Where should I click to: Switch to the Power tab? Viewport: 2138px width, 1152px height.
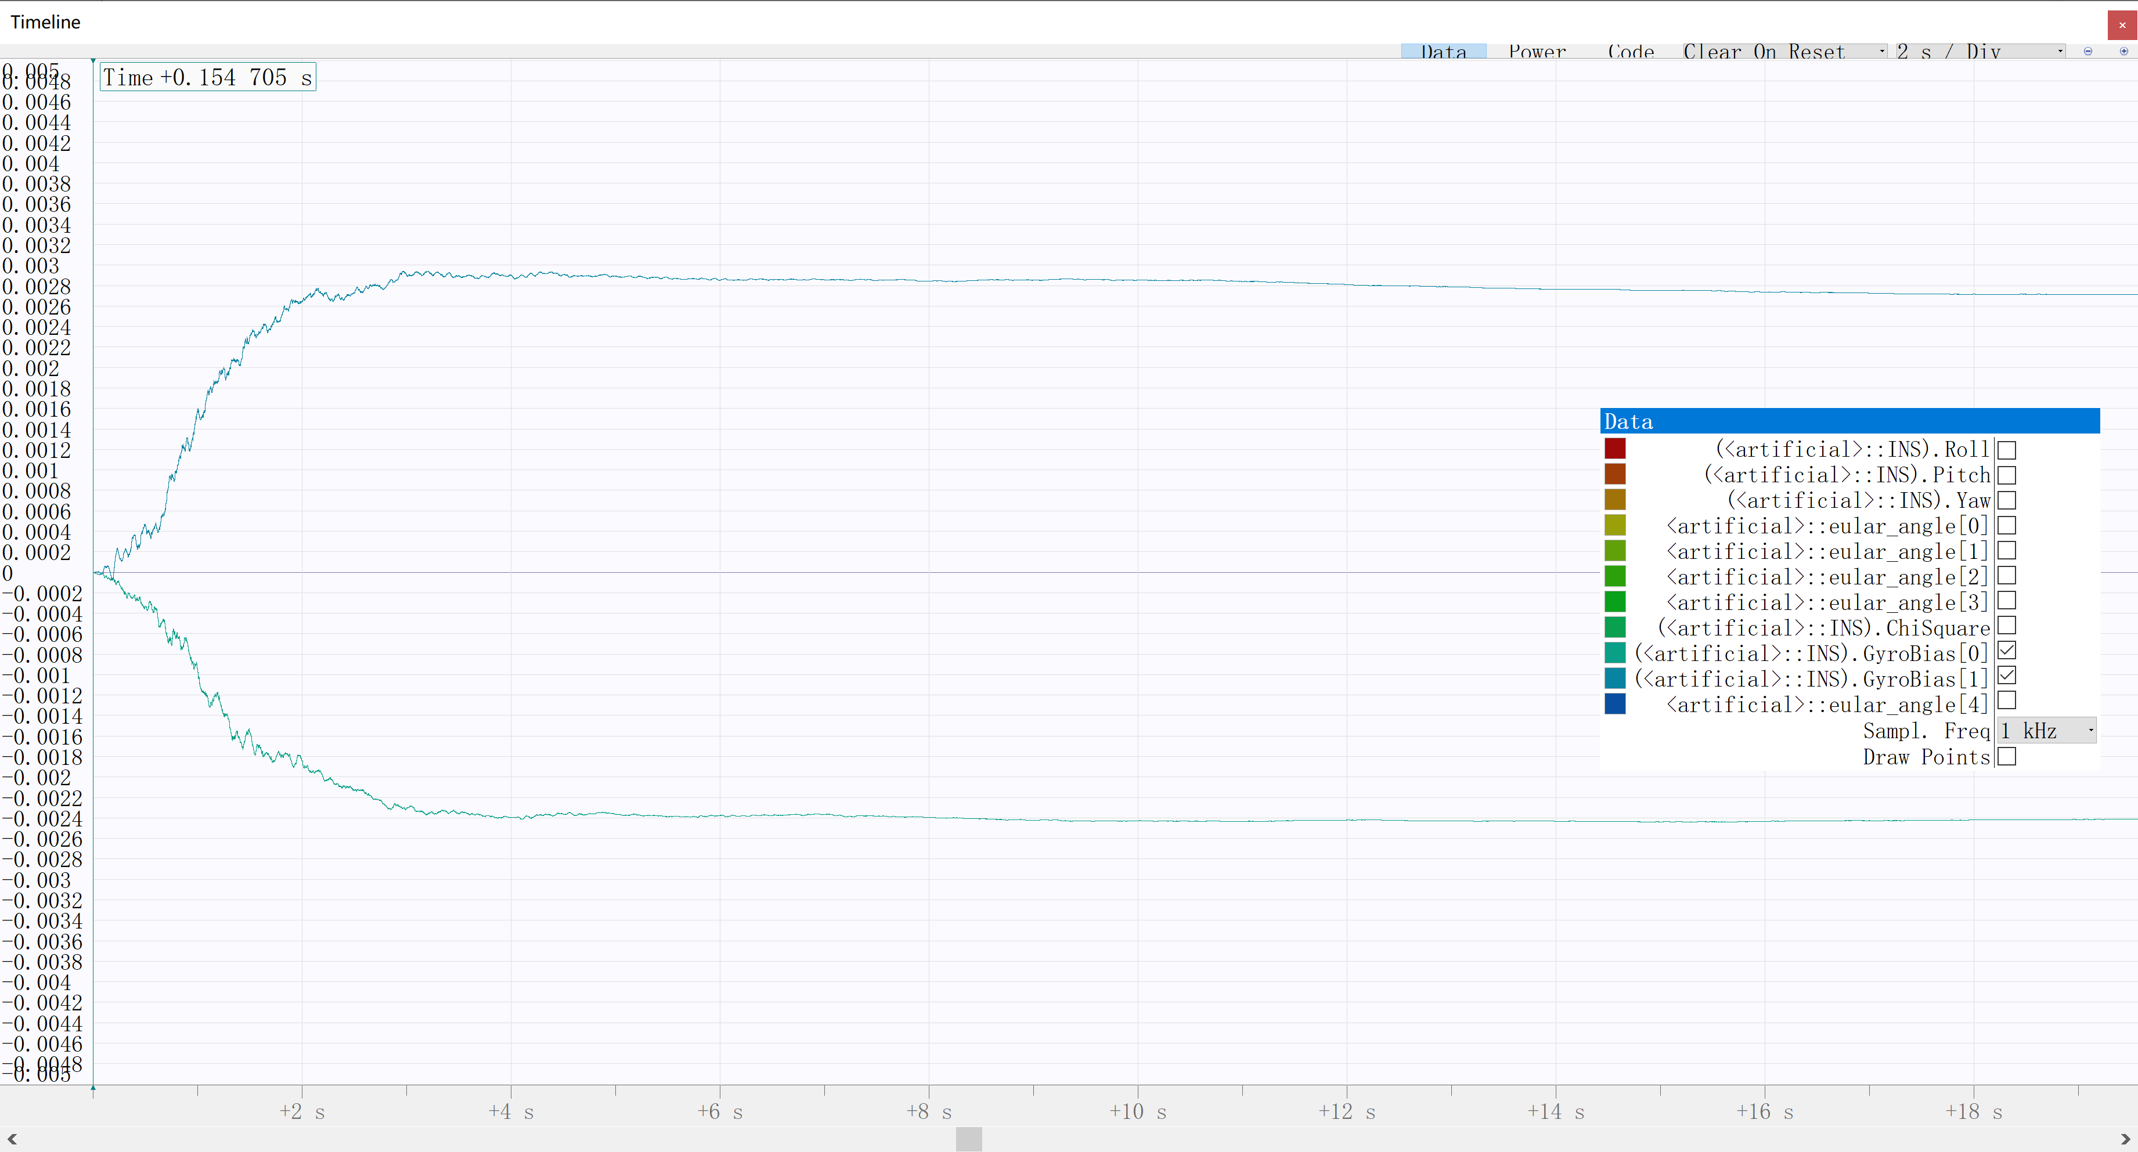[x=1537, y=52]
